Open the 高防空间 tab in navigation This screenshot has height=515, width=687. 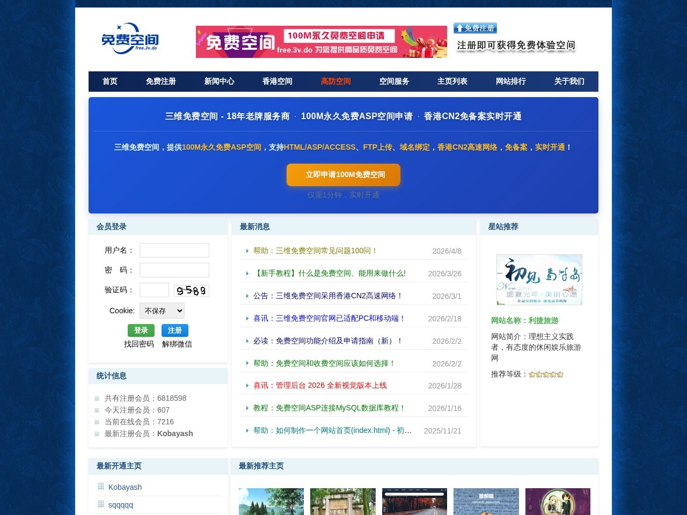coord(335,81)
